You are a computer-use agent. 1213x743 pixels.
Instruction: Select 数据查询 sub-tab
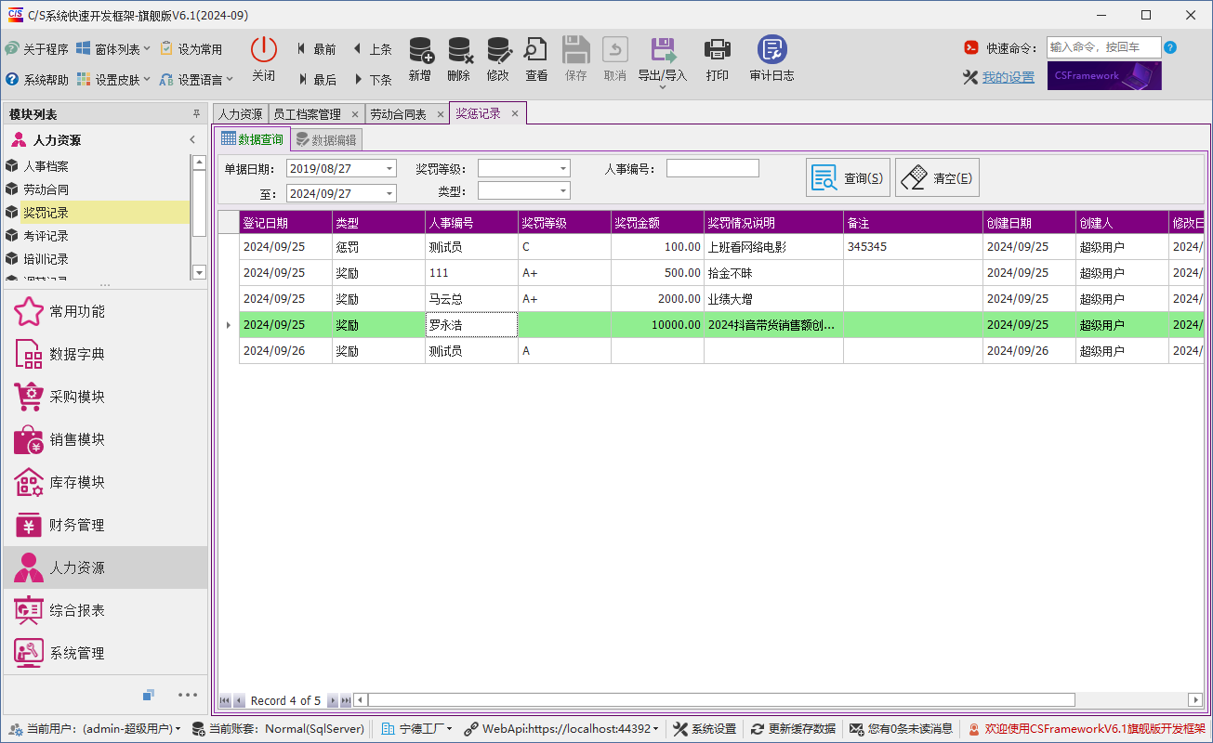(252, 139)
